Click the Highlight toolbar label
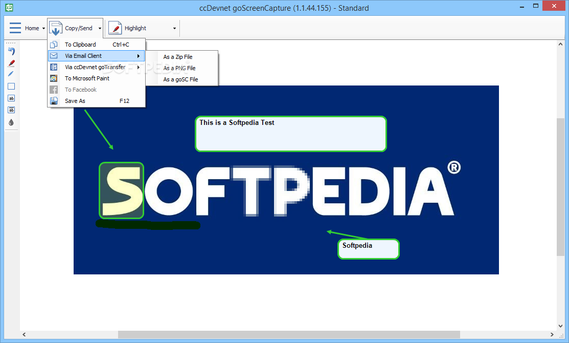Viewport: 569px width, 343px height. click(x=135, y=28)
